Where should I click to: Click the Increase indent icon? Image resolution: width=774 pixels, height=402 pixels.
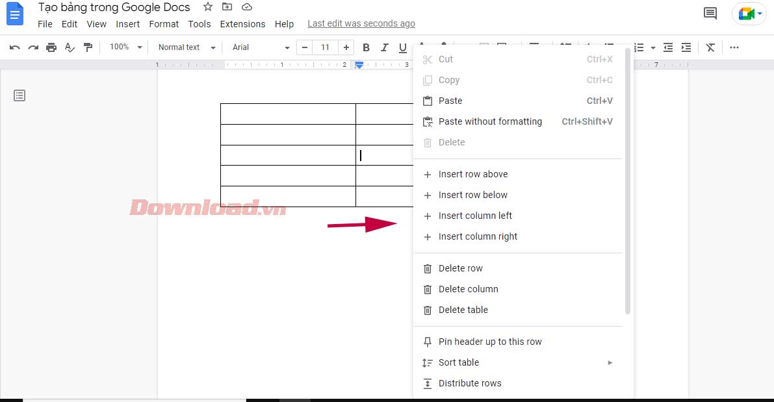(x=686, y=47)
